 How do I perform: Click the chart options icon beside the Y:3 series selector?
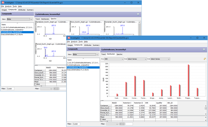(204, 59)
